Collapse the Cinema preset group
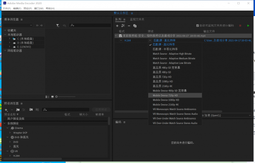The image size is (255, 163). (8, 128)
